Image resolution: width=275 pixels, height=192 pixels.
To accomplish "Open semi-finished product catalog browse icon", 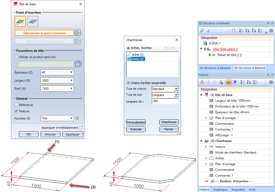I will (x=78, y=64).
